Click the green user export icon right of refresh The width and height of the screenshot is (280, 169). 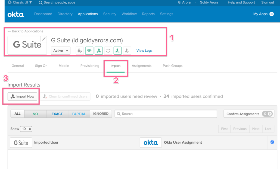click(117, 51)
